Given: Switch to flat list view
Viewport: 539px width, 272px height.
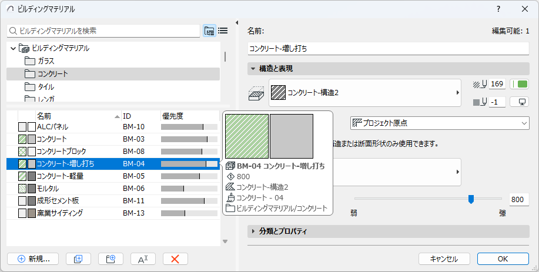Looking at the screenshot, I should [x=223, y=31].
